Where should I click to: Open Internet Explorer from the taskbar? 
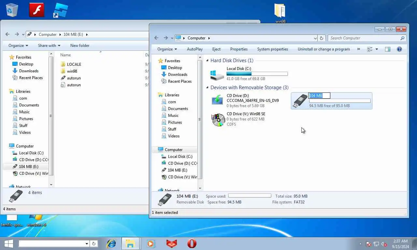pos(111,243)
